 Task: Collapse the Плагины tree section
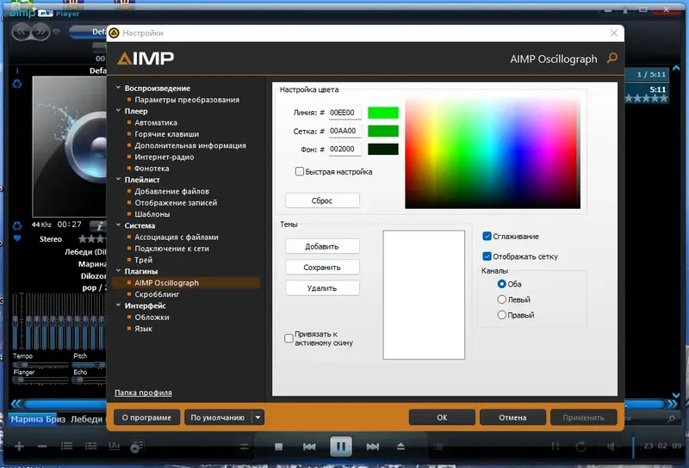click(118, 270)
